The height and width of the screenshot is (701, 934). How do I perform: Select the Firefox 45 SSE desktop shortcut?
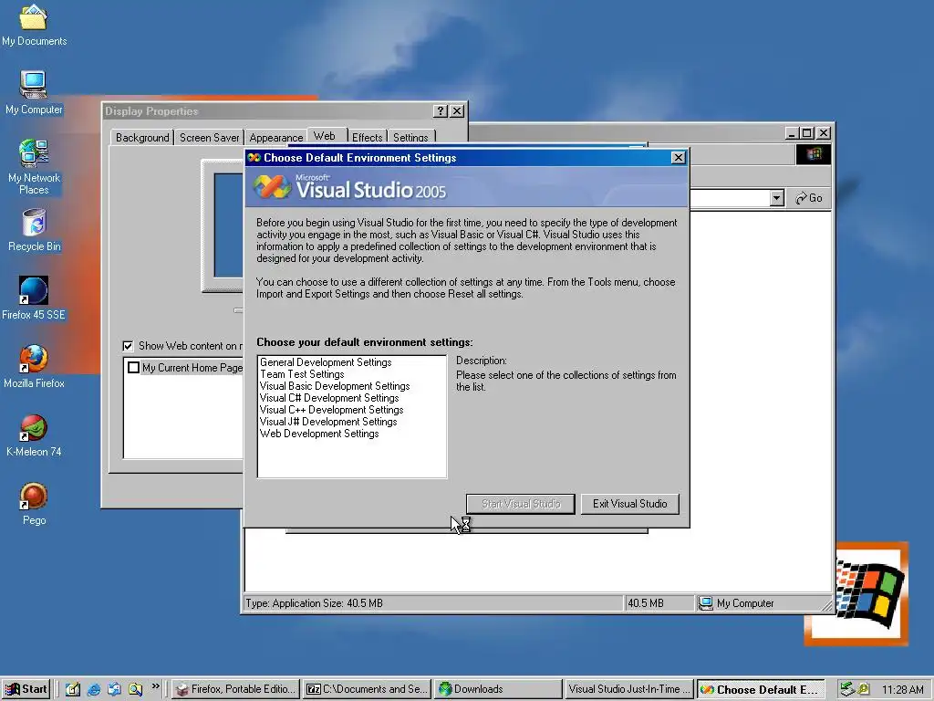coord(34,298)
